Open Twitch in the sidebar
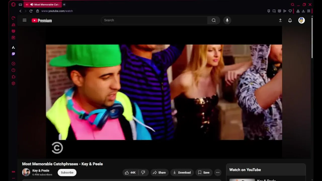 click(13, 54)
